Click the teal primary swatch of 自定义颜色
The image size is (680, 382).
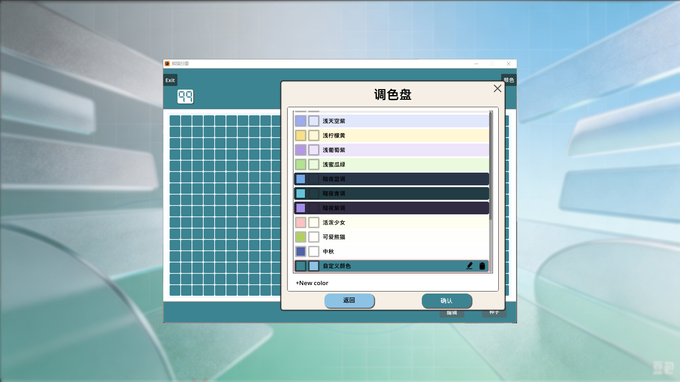pyautogui.click(x=301, y=266)
